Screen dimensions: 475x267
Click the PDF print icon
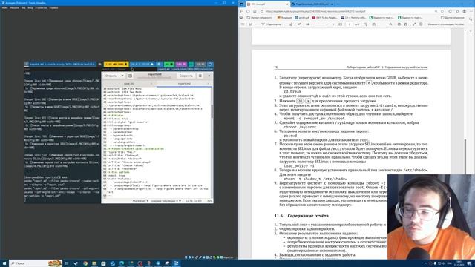399,24
